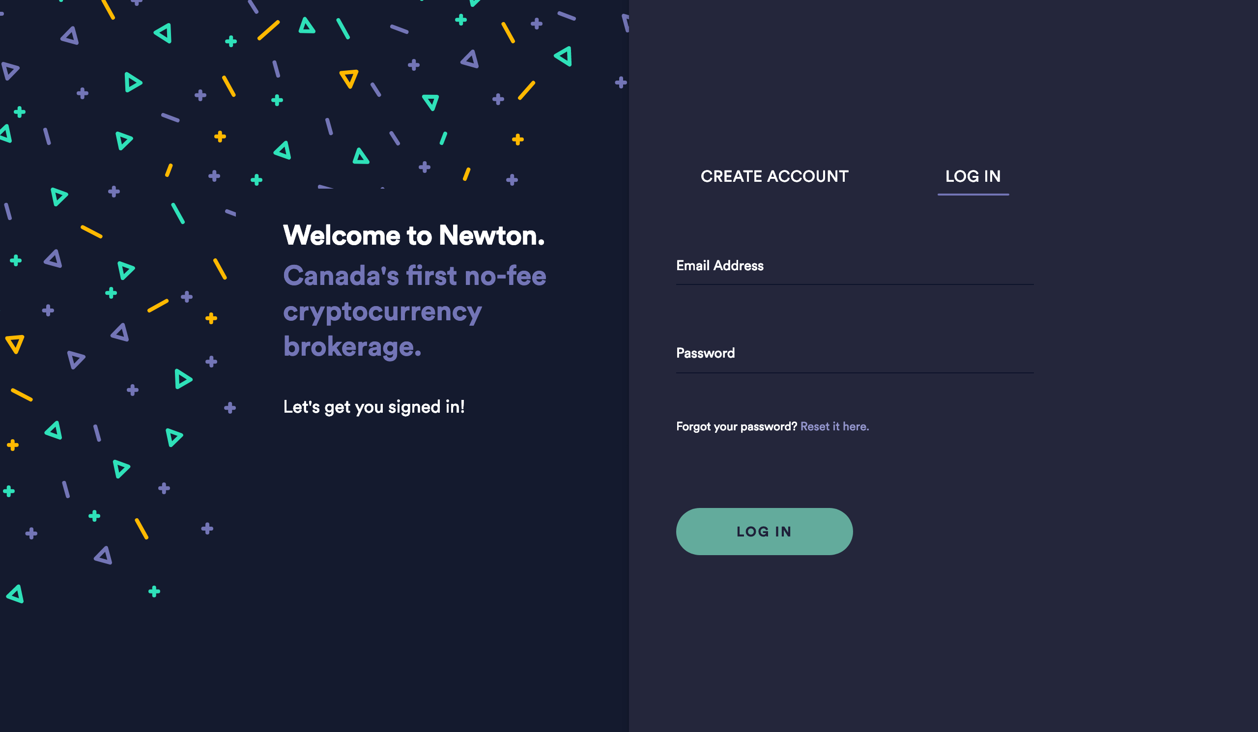Viewport: 1258px width, 732px height.
Task: Begin account registration via Create Account
Action: [x=774, y=176]
